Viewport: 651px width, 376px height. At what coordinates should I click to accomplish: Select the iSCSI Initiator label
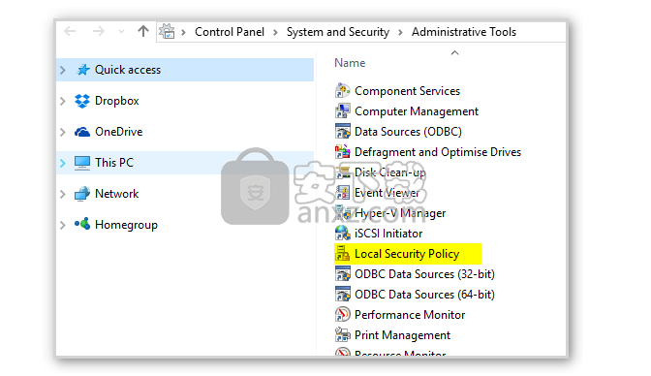(x=388, y=234)
